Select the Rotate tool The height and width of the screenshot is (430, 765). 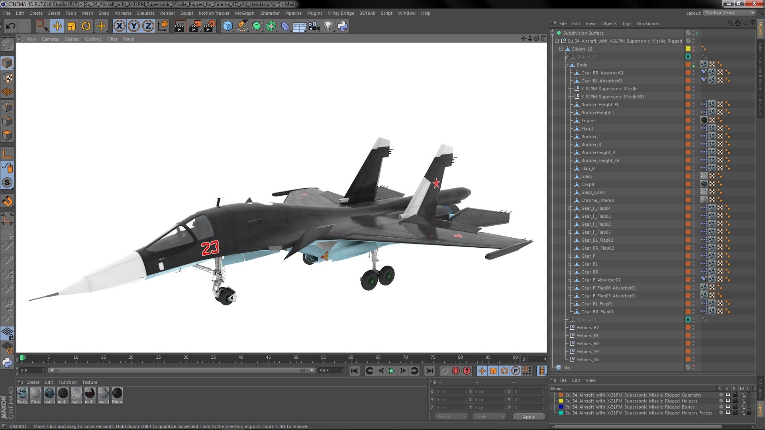86,26
